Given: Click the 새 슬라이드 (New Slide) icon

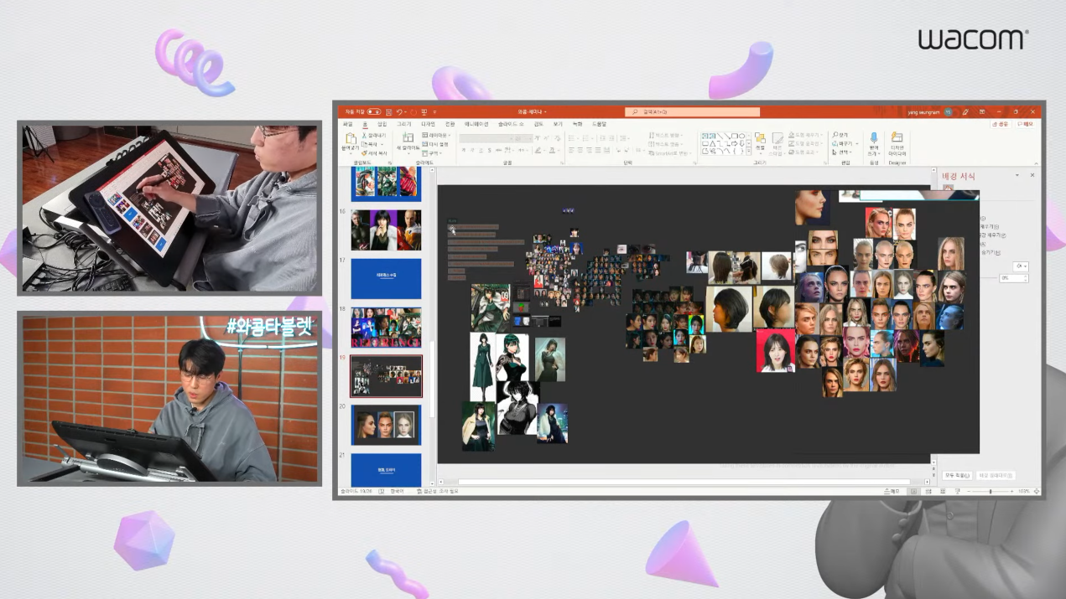Looking at the screenshot, I should pos(408,137).
